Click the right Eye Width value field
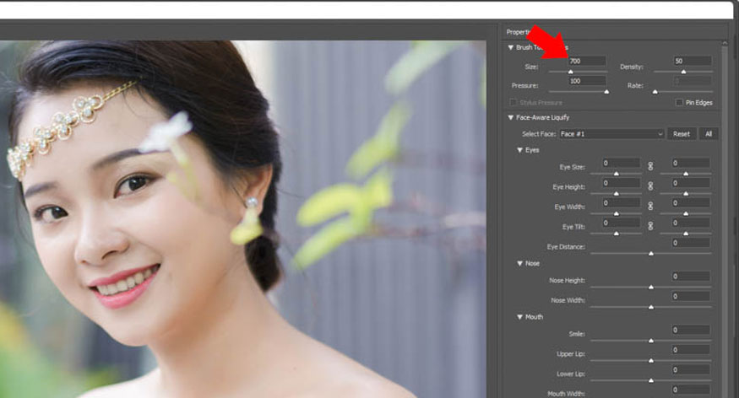The width and height of the screenshot is (739, 398). pyautogui.click(x=691, y=202)
